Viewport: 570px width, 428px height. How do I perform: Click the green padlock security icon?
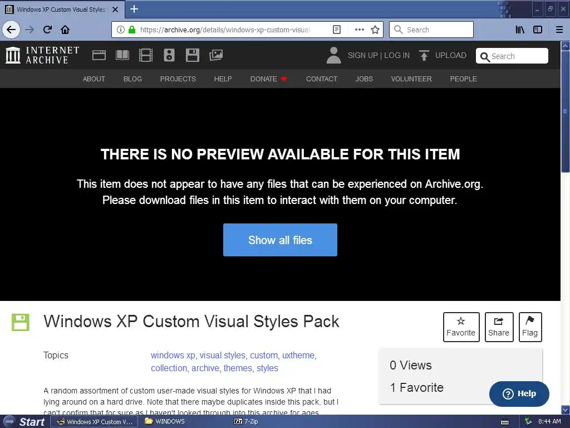point(132,30)
